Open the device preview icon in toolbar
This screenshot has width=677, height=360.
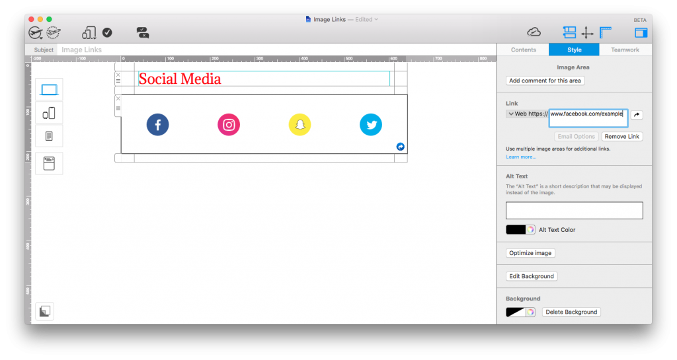pyautogui.click(x=89, y=33)
